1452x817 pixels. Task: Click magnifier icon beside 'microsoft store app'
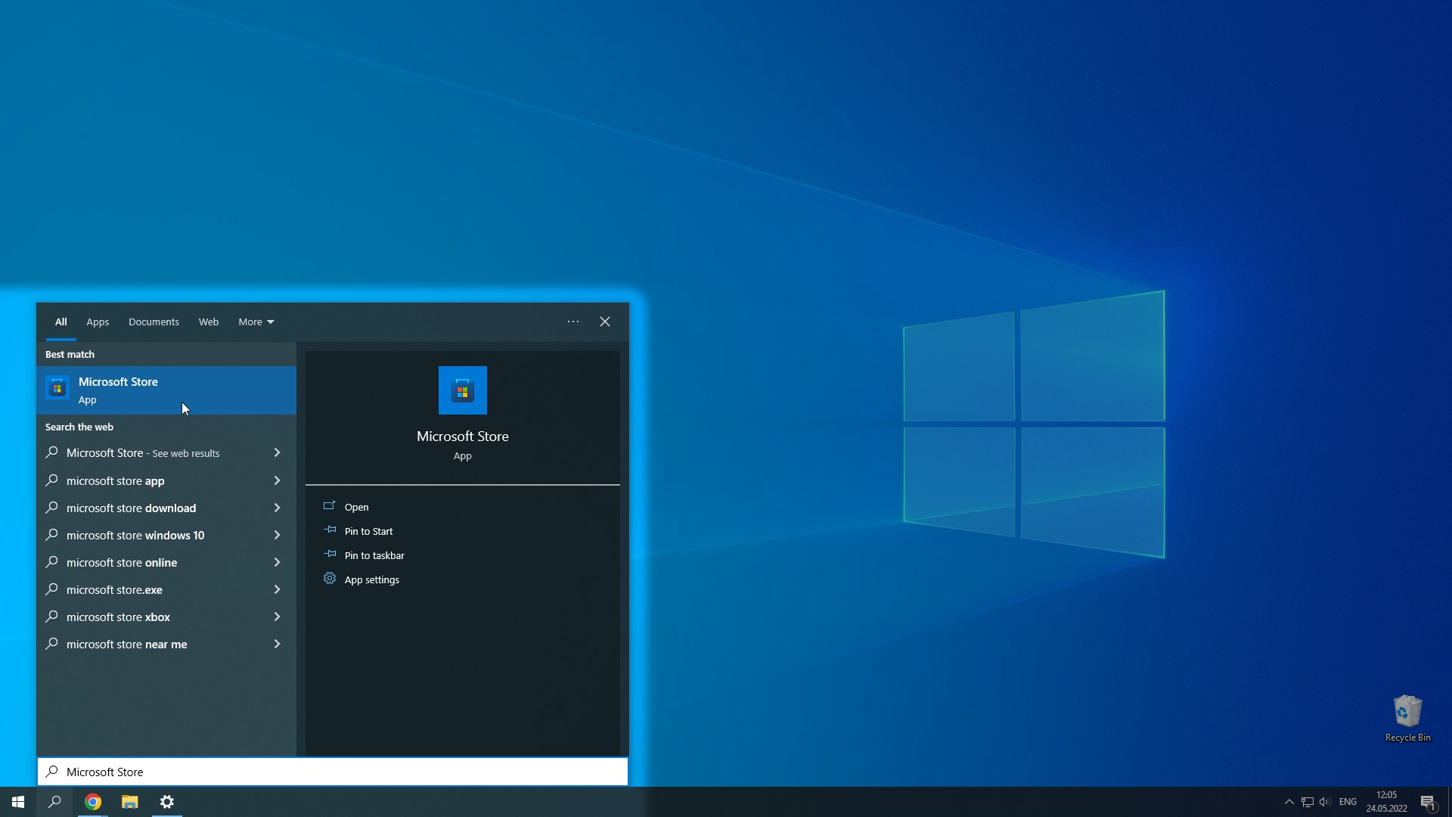tap(51, 480)
